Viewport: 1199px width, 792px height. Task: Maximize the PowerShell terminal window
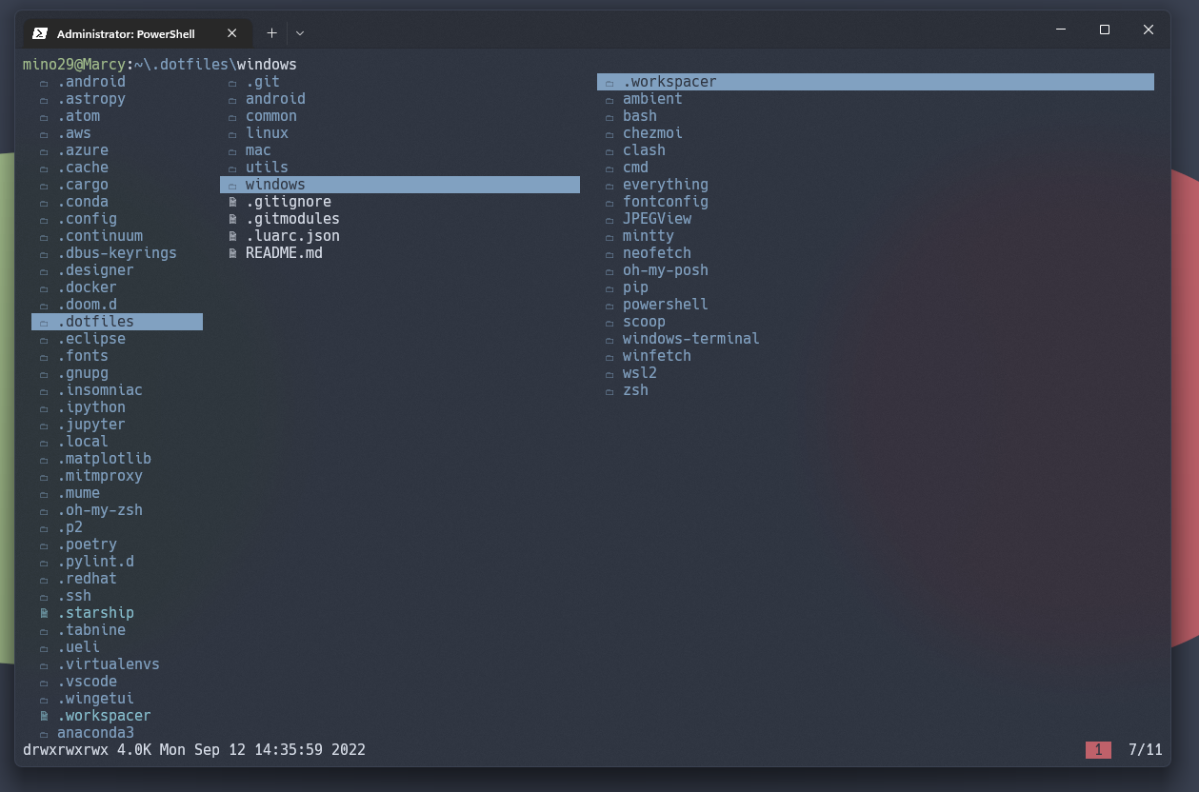[1105, 30]
